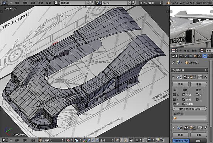Add a new screen layout with plus
213x143 pixels.
[88, 3]
